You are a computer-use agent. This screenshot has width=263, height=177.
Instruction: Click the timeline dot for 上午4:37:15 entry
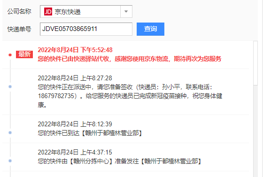(10, 161)
